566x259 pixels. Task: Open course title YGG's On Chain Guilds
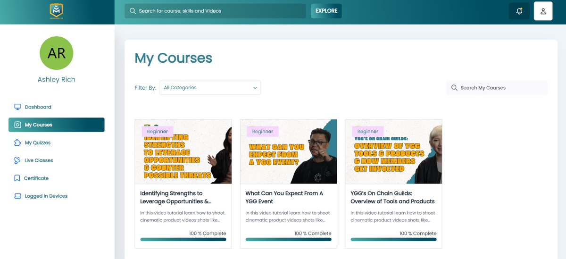coord(392,197)
